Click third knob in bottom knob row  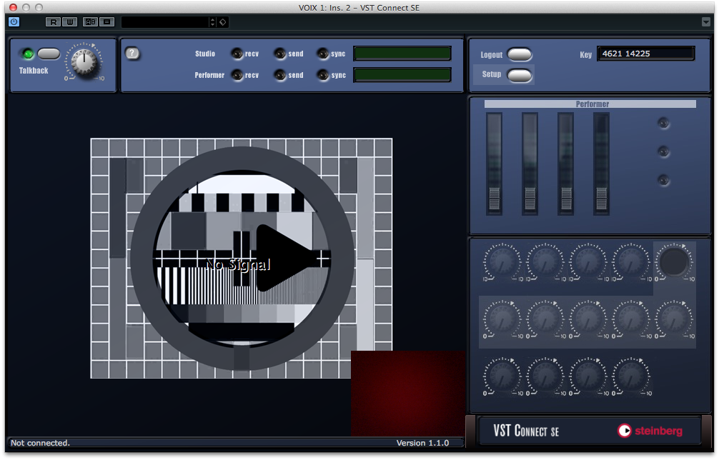tap(588, 376)
